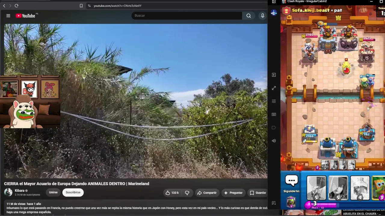
Task: Click the enemy tower with 2623 health
Action: coord(366,50)
